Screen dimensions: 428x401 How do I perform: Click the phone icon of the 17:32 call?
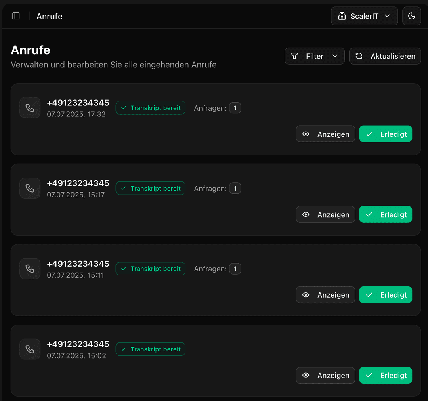pyautogui.click(x=30, y=108)
